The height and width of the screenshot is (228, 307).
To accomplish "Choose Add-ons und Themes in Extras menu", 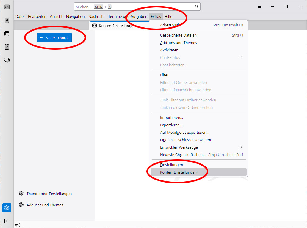I will [x=199, y=43].
